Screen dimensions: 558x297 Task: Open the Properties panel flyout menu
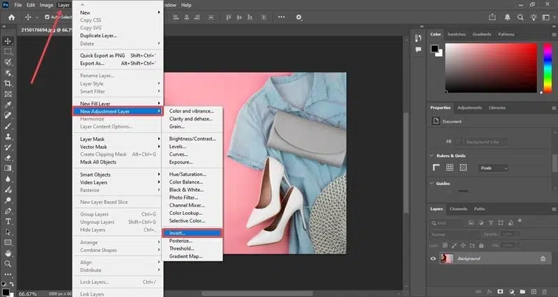pyautogui.click(x=554, y=108)
